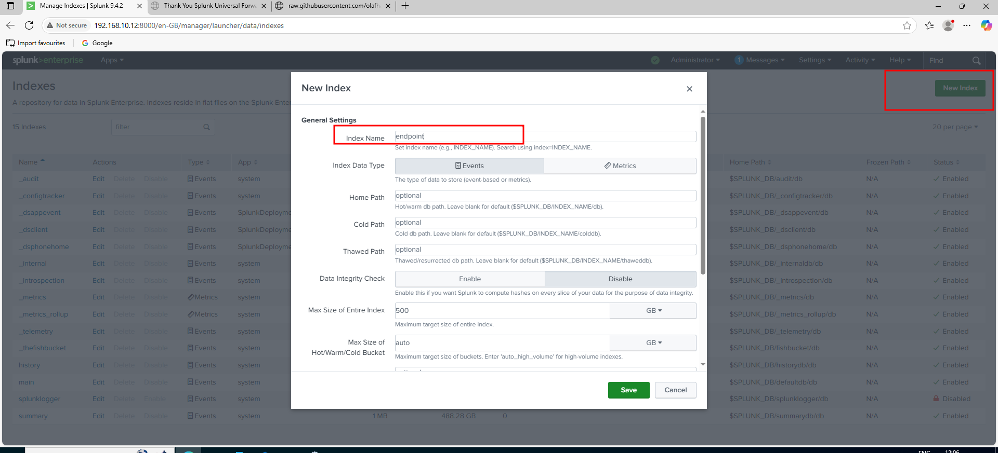Open the Messages menu

pos(760,60)
